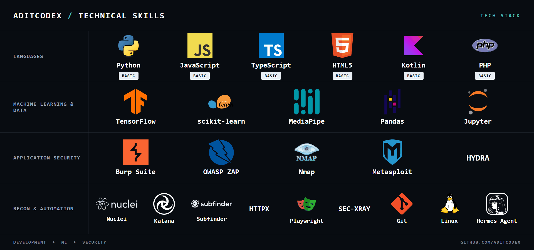Viewport: 534px width, 250px height.
Task: Click the TECHNICAL SKILLS heading
Action: pos(122,16)
